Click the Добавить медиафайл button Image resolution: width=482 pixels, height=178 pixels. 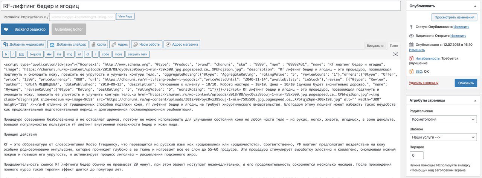click(x=23, y=44)
